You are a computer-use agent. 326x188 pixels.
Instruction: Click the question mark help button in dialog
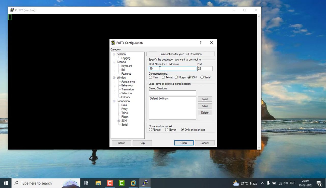(201, 43)
